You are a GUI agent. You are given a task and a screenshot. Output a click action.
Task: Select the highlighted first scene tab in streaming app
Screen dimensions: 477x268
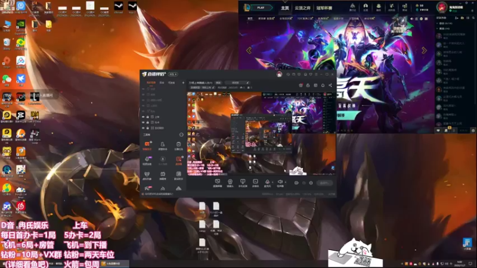151,83
